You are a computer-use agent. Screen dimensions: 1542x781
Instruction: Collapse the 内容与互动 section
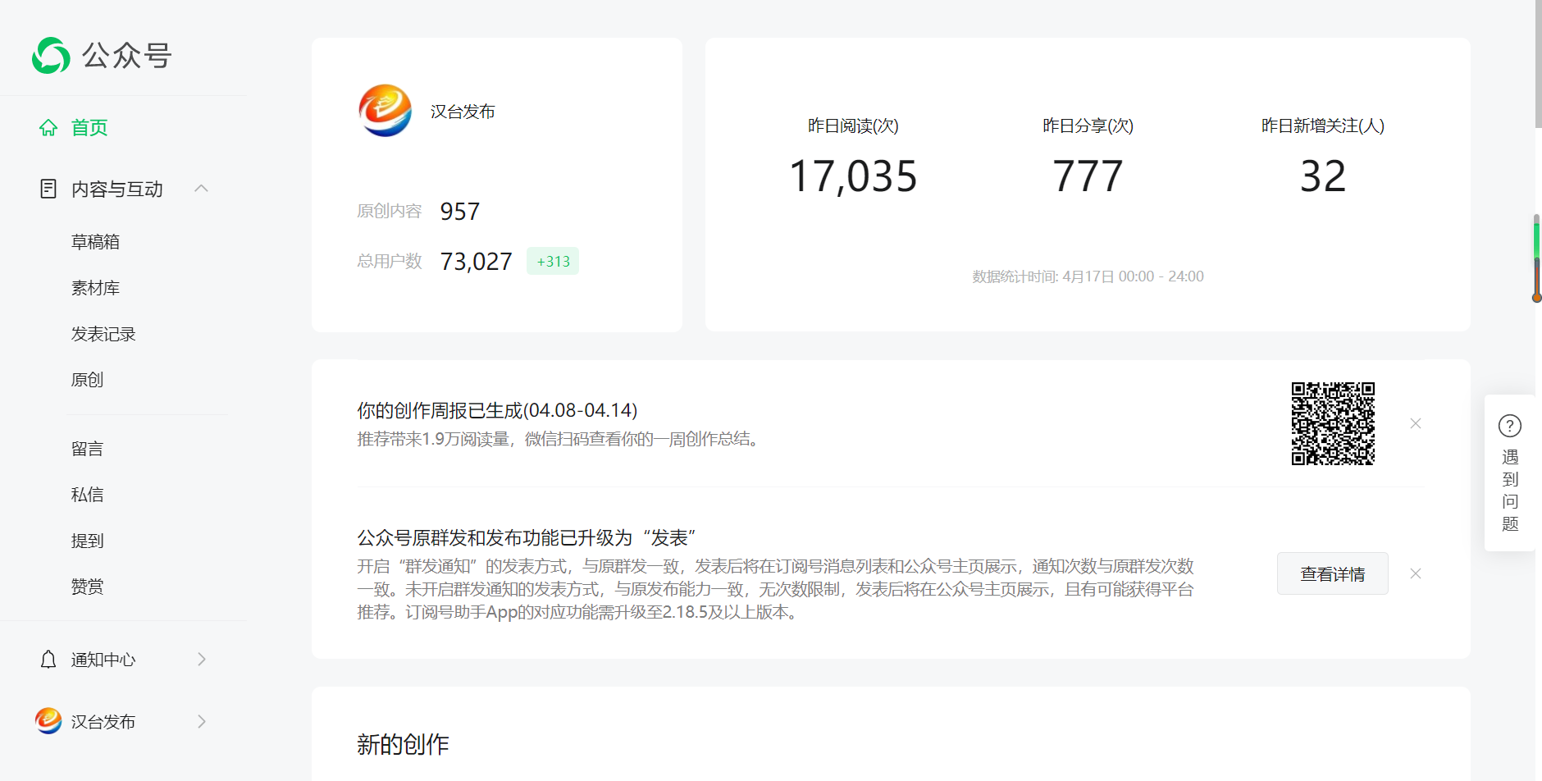click(x=201, y=189)
